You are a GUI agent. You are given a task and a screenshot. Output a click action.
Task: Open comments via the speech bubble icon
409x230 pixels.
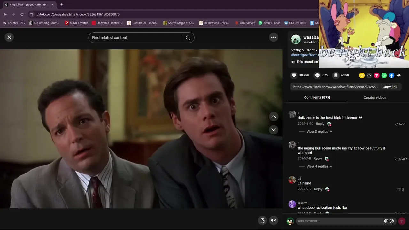[317, 75]
